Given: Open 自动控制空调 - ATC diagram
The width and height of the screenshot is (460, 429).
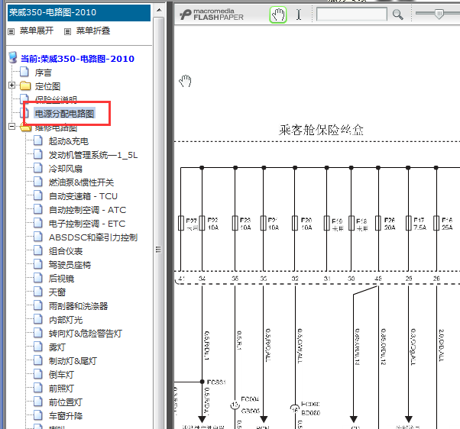Looking at the screenshot, I should (87, 210).
